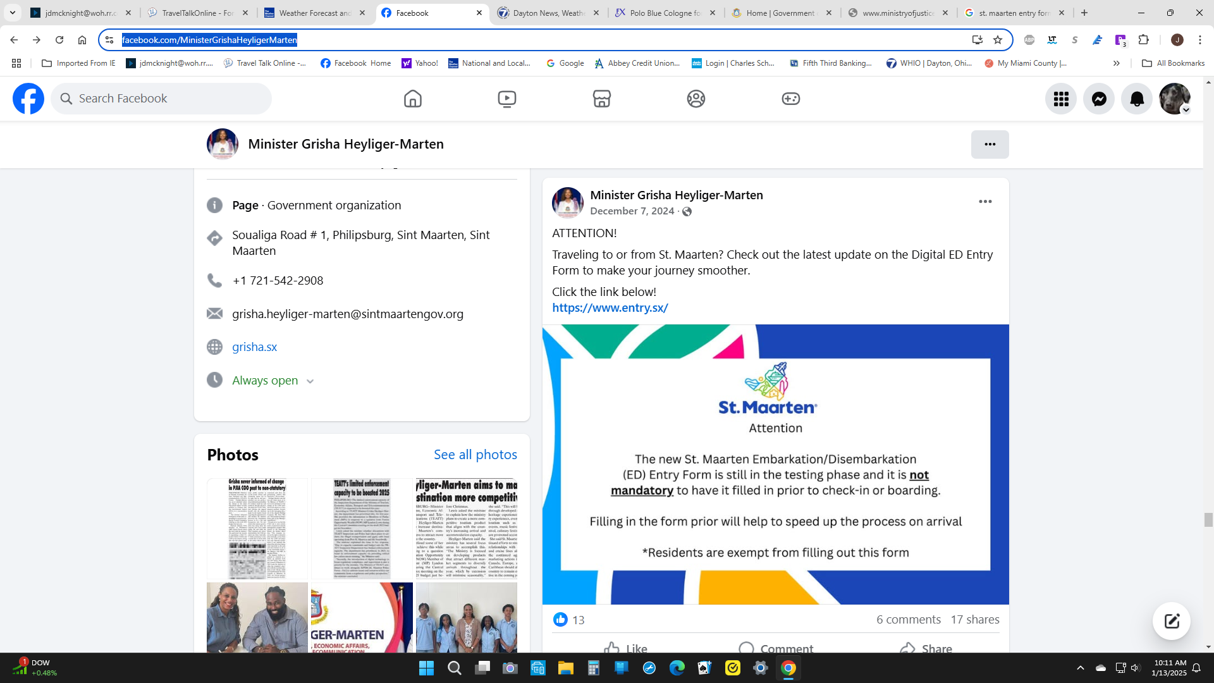Viewport: 1214px width, 683px height.
Task: Open the Heyliger-Marten aims newspaper photo thumbnail
Action: pos(467,529)
